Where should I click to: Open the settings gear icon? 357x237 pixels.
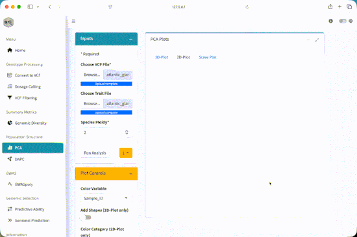(351, 21)
